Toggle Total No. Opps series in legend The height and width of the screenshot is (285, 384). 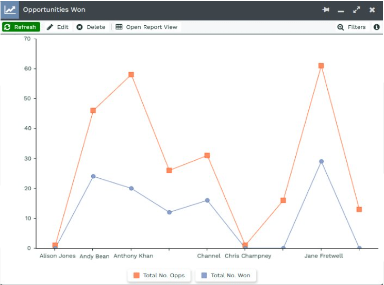159,275
